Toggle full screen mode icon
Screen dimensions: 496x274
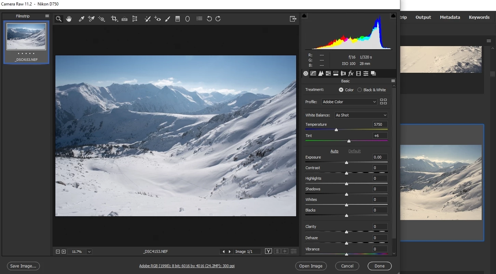point(293,19)
